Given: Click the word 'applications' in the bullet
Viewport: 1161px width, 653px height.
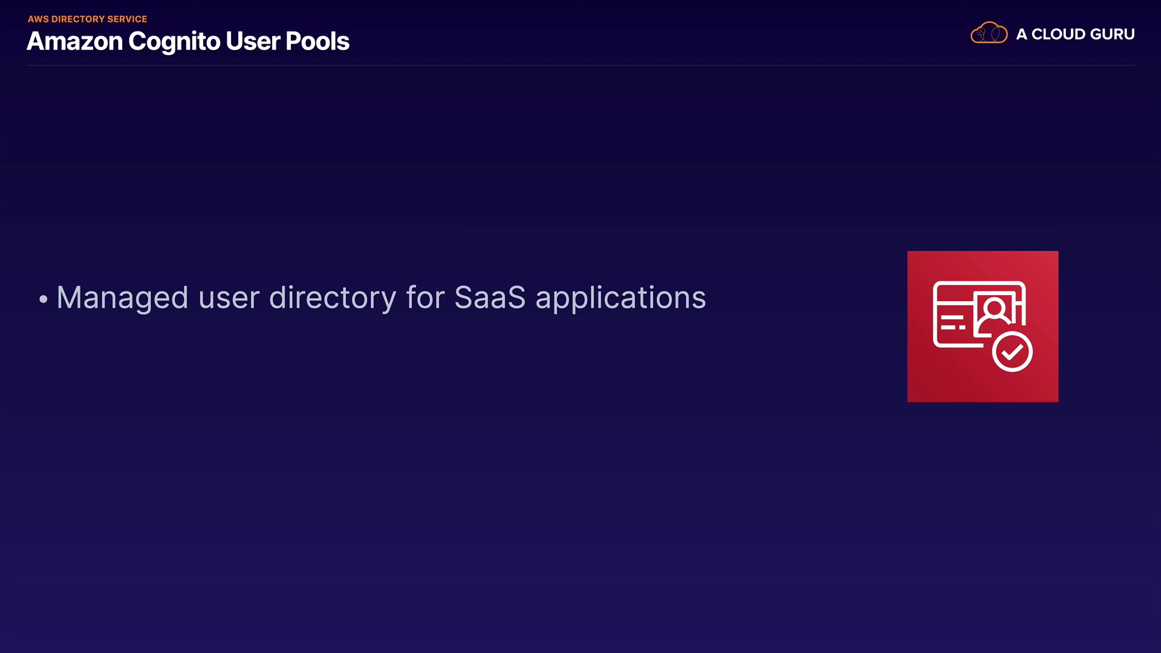Looking at the screenshot, I should pyautogui.click(x=620, y=299).
